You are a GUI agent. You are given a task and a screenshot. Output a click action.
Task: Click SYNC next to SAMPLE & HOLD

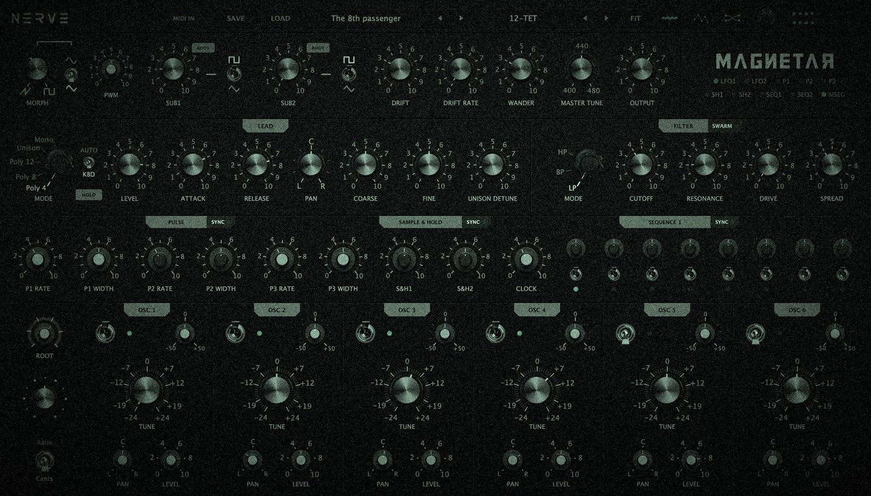[x=473, y=222]
